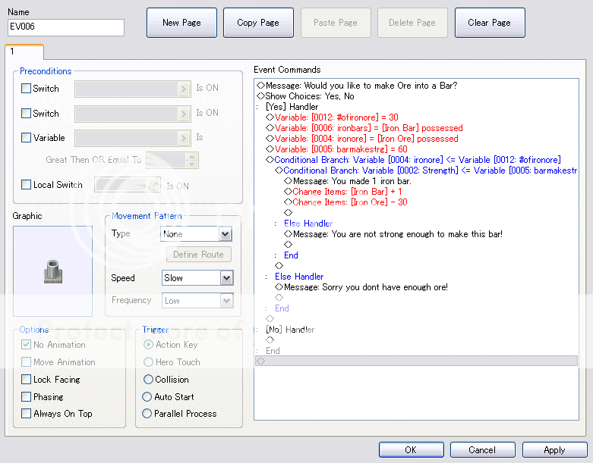
Task: Toggle the Variable precondition checkbox
Action: 27,139
